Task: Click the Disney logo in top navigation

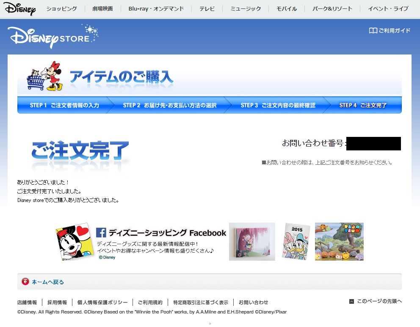Action: [19, 9]
